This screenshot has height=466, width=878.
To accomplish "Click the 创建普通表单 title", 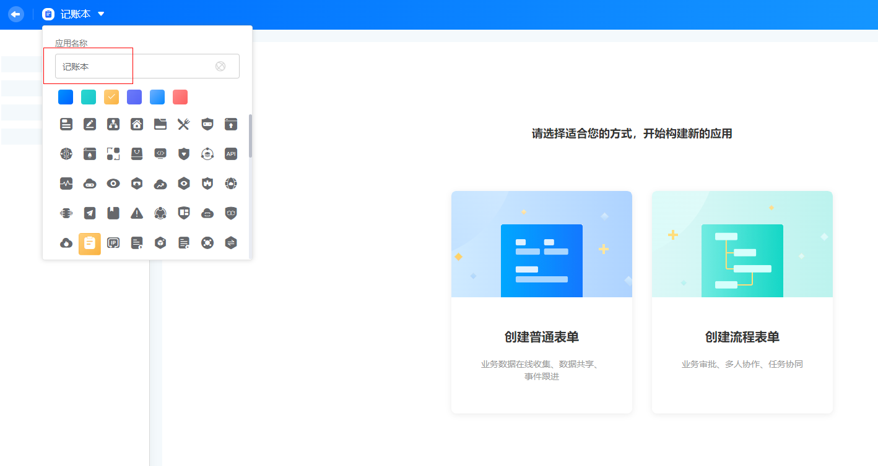I will 542,337.
